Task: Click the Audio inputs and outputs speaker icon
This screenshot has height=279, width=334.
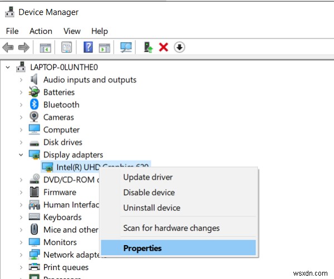Action: pos(34,80)
